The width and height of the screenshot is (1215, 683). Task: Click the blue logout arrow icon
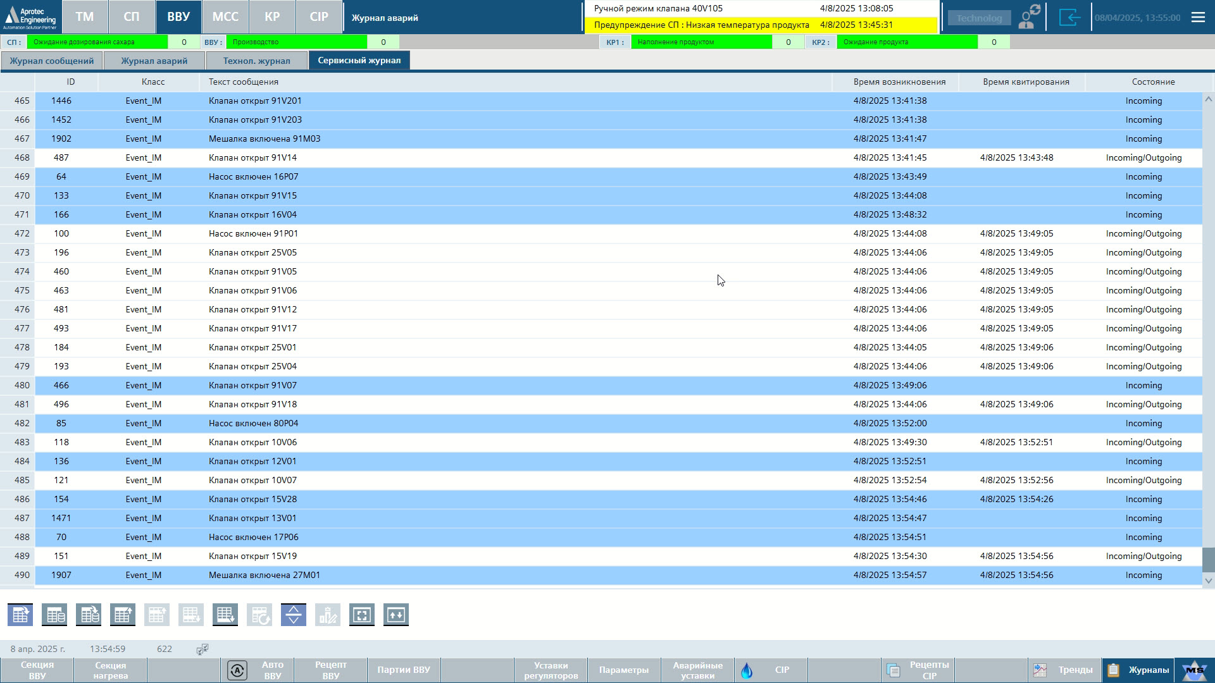click(1069, 17)
